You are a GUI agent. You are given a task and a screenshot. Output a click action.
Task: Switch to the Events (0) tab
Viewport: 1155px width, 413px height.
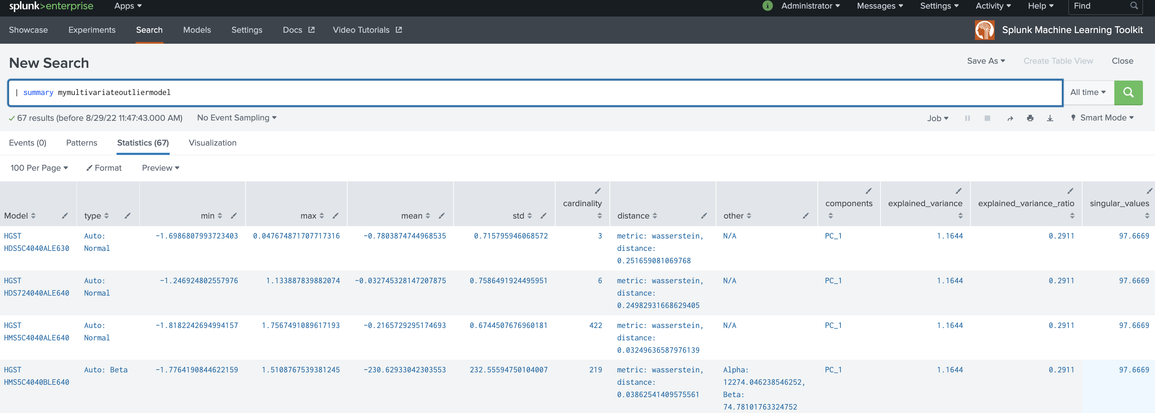tap(27, 143)
